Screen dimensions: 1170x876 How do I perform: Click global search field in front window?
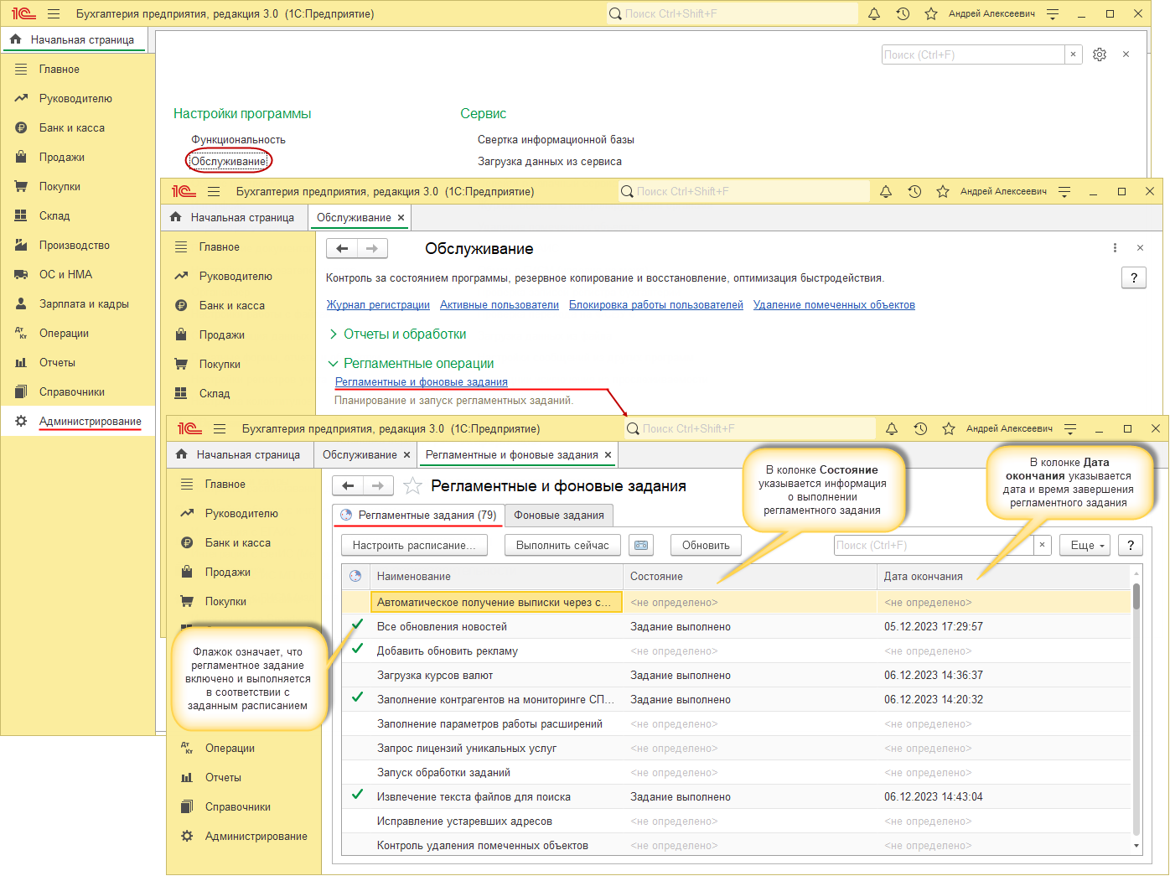tap(750, 428)
